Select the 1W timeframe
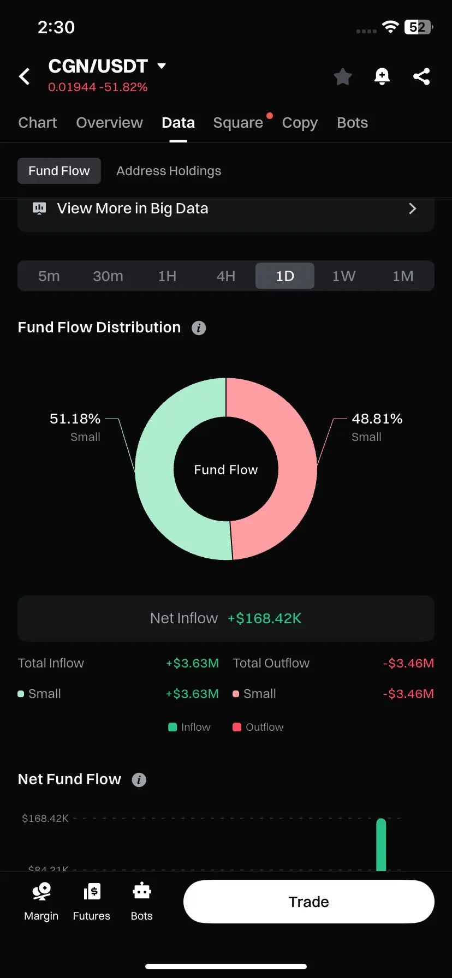Image resolution: width=452 pixels, height=978 pixels. pos(344,276)
